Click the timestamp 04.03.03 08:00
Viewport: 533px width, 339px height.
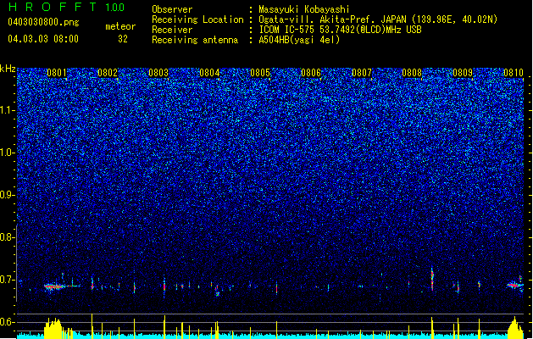click(43, 38)
